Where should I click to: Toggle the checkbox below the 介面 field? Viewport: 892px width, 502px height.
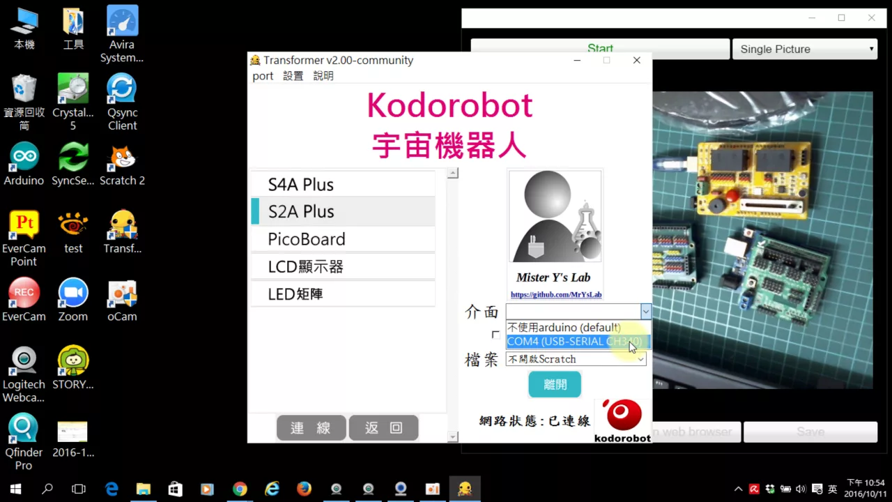(x=495, y=335)
